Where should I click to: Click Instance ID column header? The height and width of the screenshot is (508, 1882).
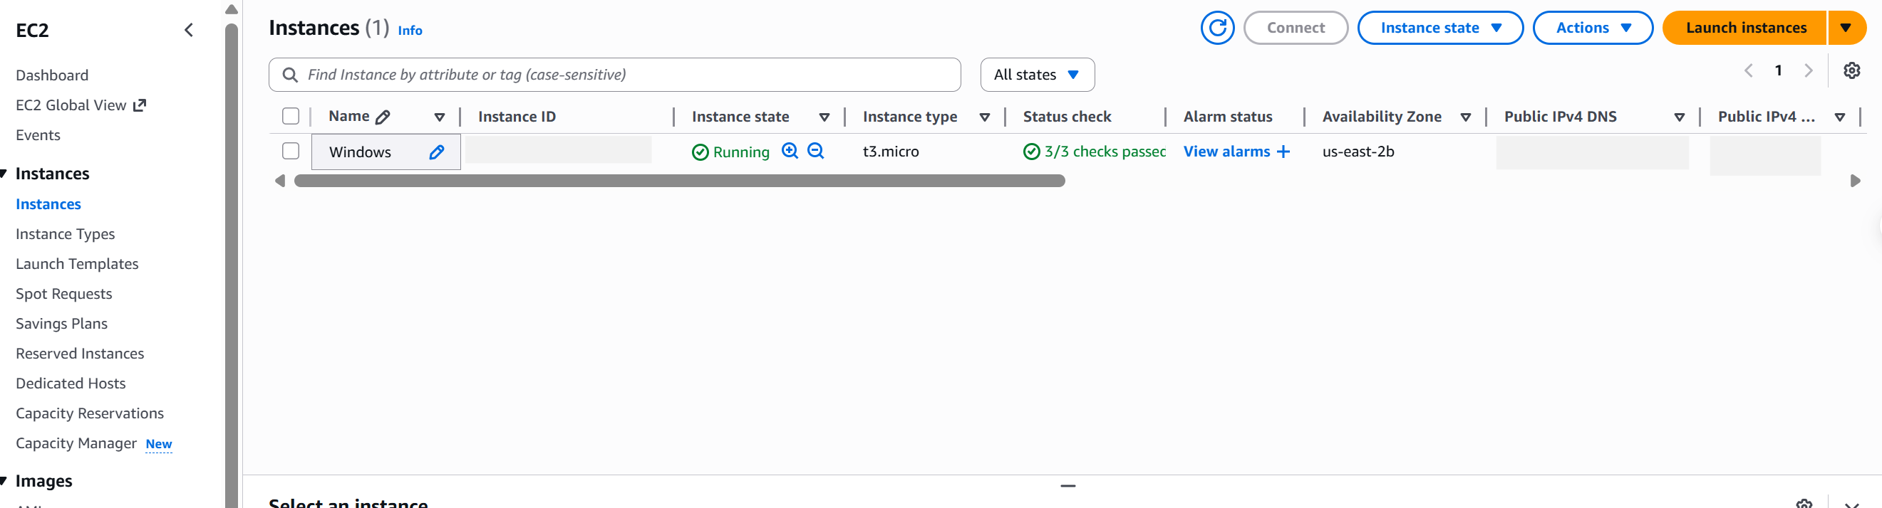coord(517,117)
